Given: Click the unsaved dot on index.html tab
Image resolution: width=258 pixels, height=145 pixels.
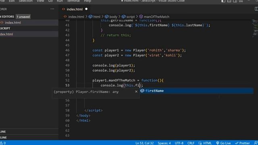Looking at the screenshot, I should [x=86, y=9].
